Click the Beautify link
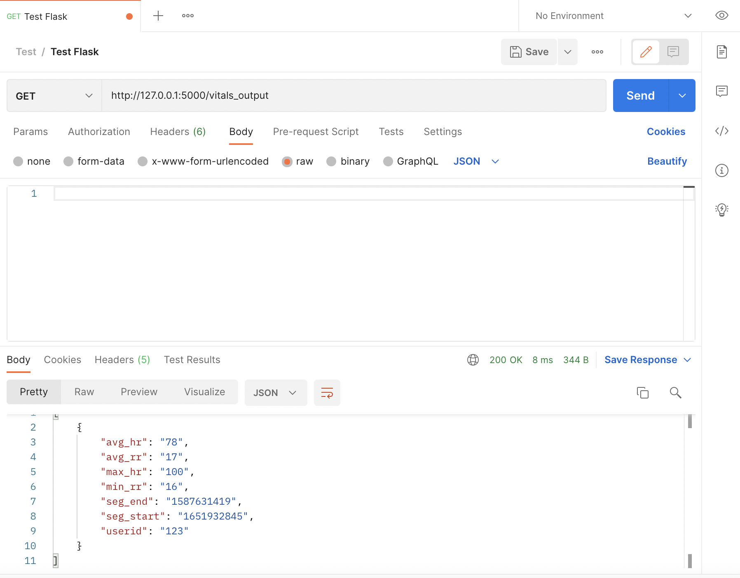Viewport: 740px width, 578px height. 667,161
